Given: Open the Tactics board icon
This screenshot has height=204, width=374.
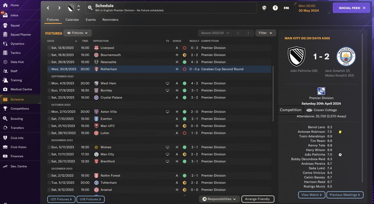Looking at the screenshot, I should (5, 53).
